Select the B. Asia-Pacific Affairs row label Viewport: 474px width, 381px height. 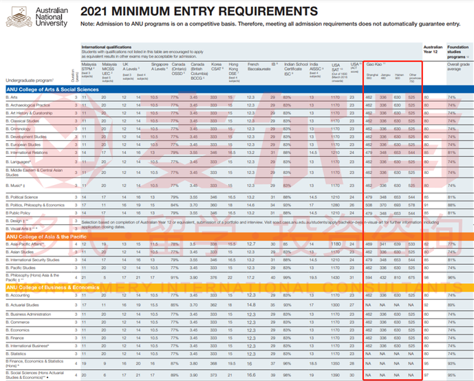point(25,244)
